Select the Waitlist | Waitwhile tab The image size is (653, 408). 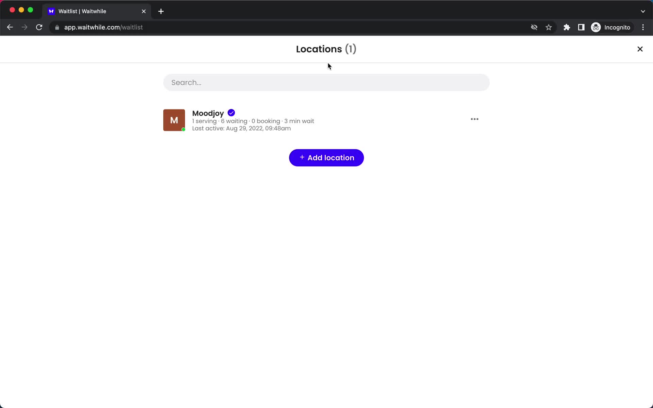click(x=97, y=11)
